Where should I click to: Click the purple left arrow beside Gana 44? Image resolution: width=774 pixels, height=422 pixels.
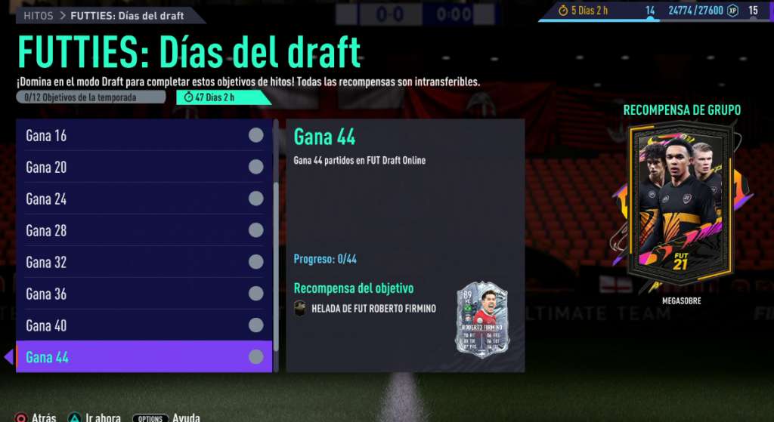point(8,356)
